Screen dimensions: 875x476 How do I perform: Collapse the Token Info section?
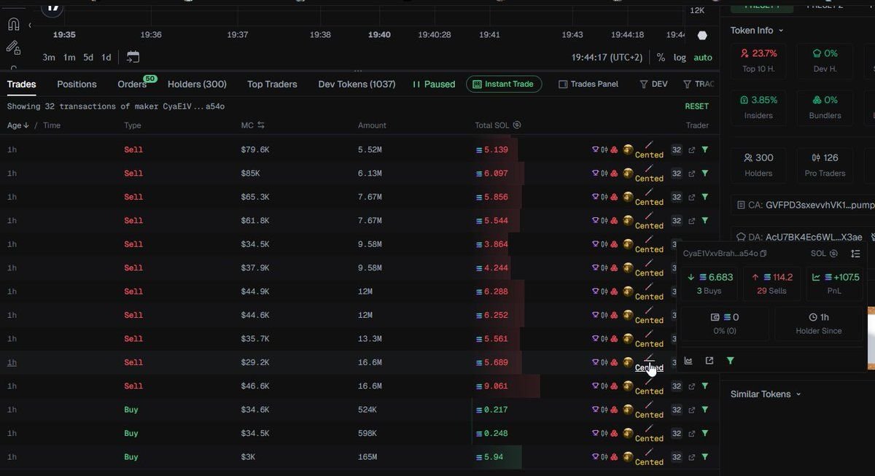click(x=757, y=31)
